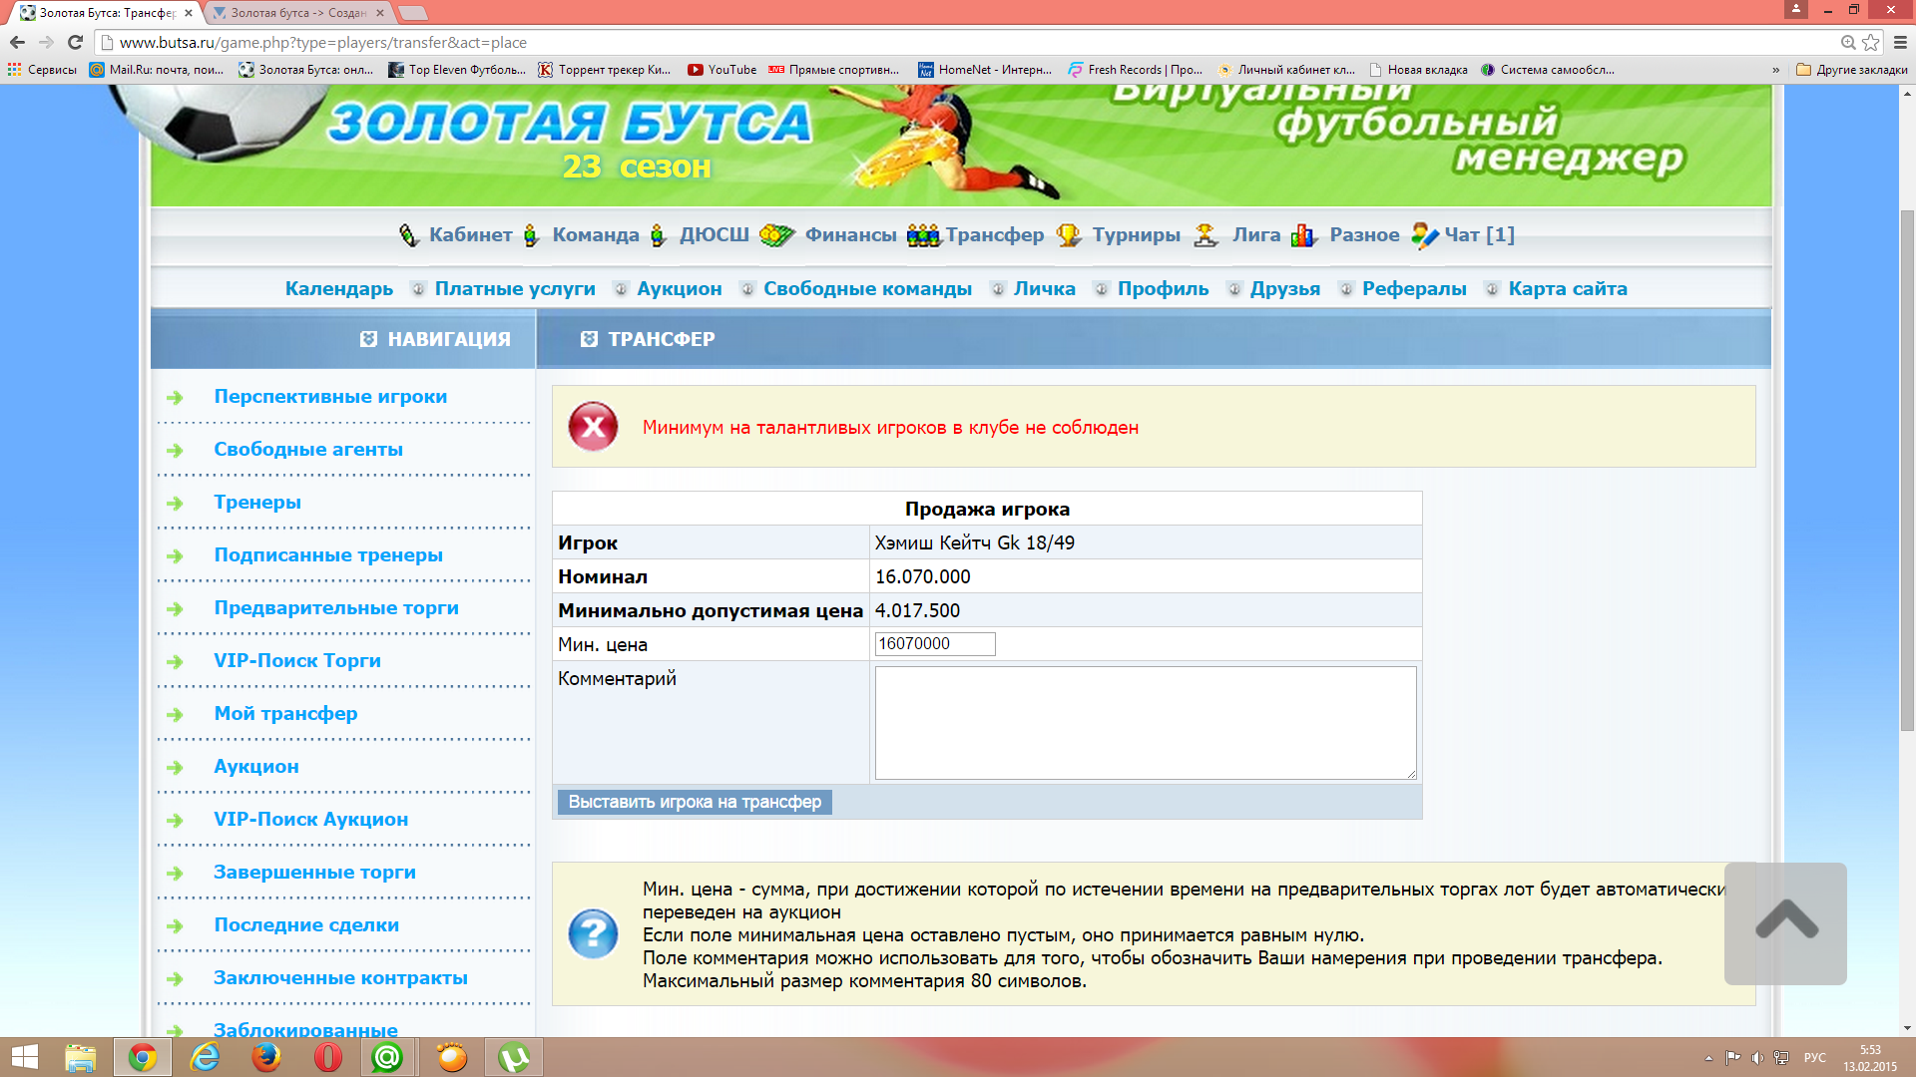
Task: Click inside the Комментарий text area
Action: 1145,722
